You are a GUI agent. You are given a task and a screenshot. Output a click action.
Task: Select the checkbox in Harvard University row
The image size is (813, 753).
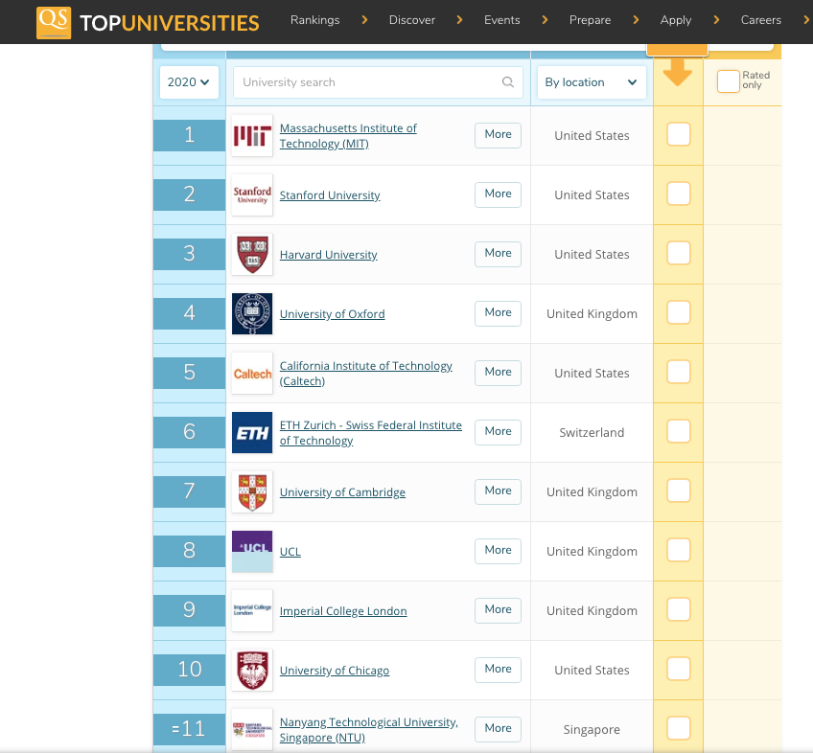678,253
